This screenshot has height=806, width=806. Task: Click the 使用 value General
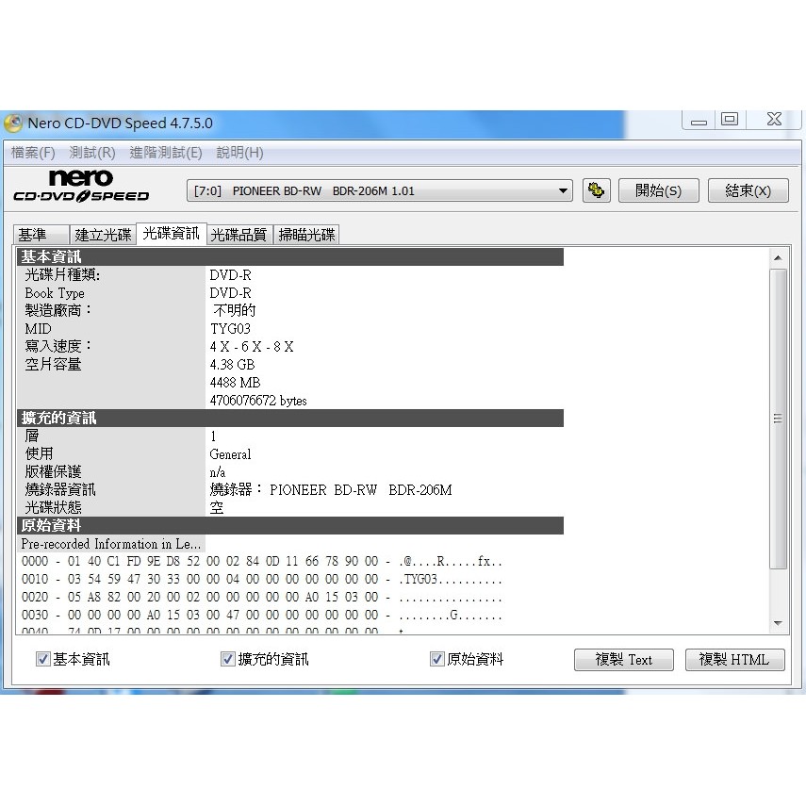[230, 454]
